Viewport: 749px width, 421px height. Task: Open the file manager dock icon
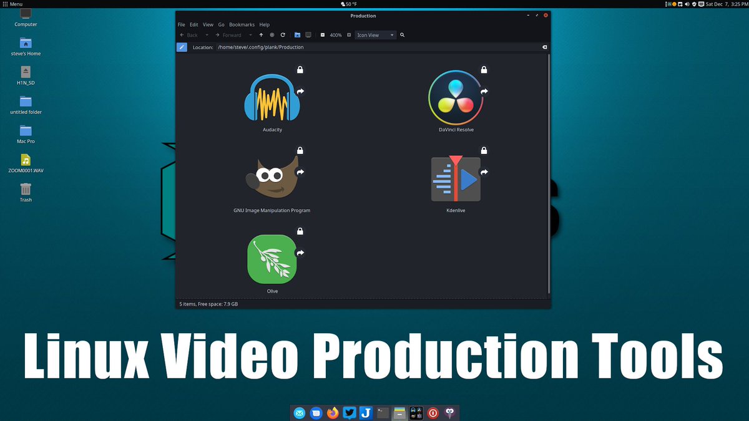click(x=399, y=413)
